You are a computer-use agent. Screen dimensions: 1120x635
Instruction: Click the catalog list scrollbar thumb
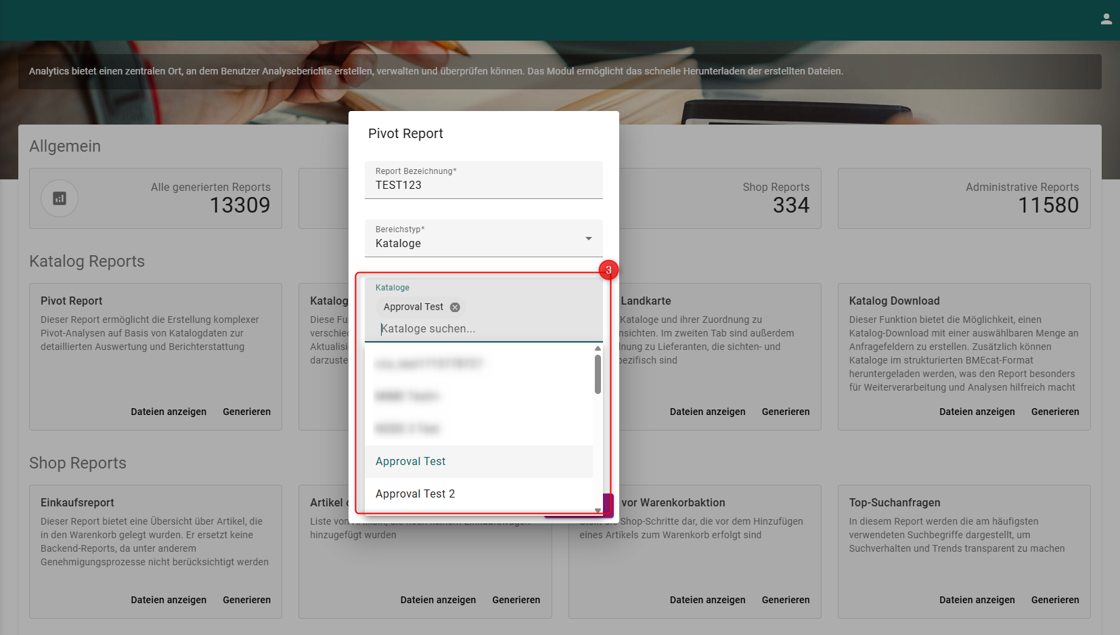pos(598,374)
